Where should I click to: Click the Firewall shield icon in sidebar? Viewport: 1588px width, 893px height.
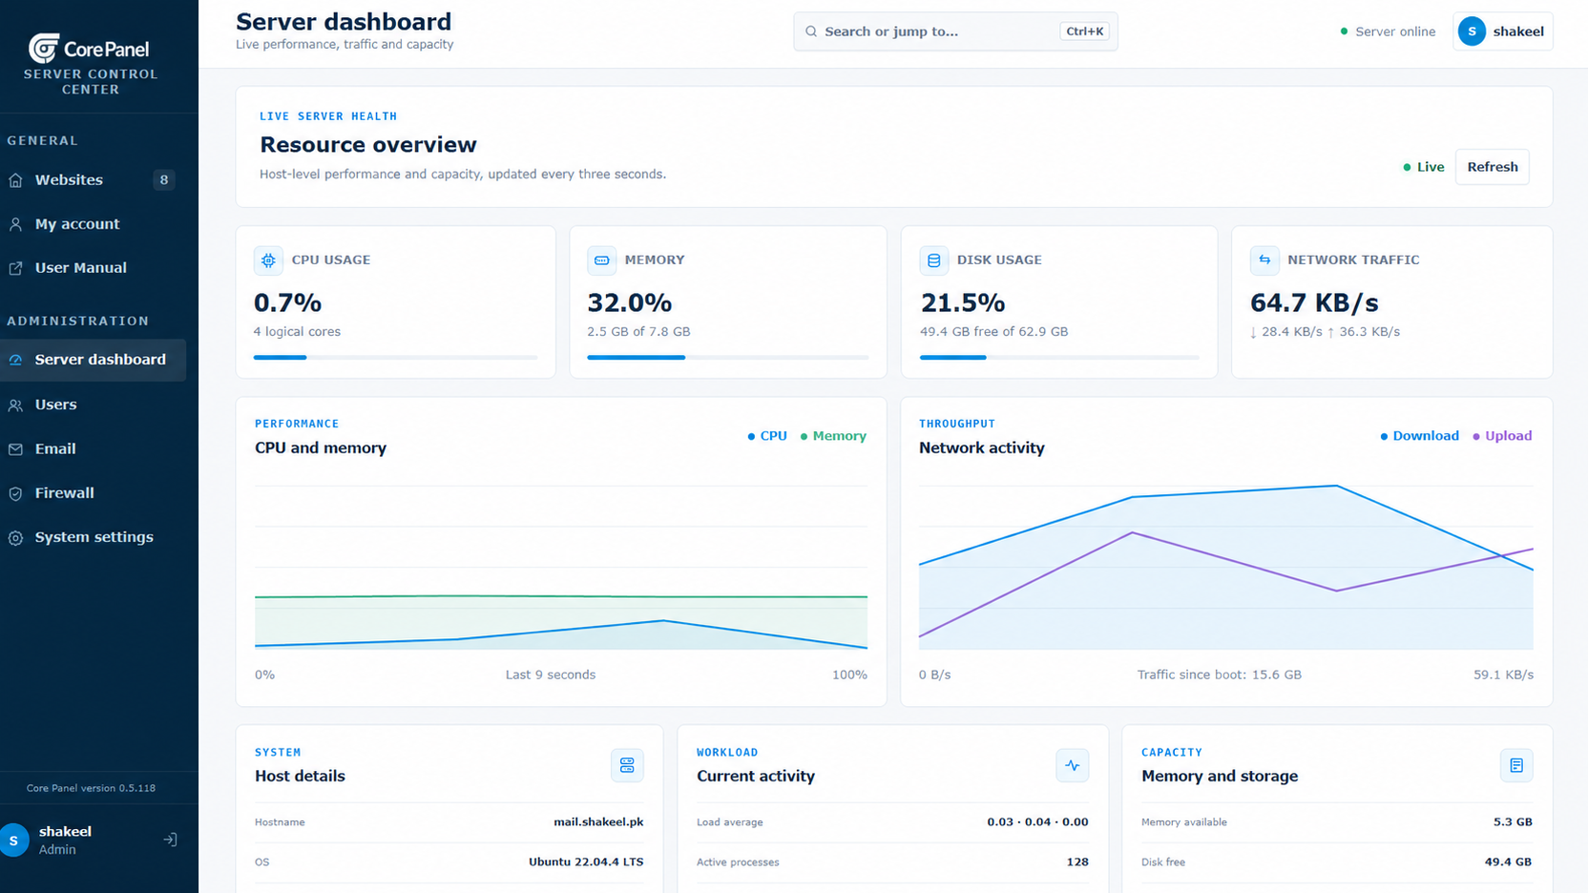(15, 493)
